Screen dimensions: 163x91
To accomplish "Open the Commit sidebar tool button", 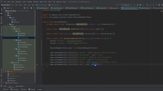I will pos(1,20).
